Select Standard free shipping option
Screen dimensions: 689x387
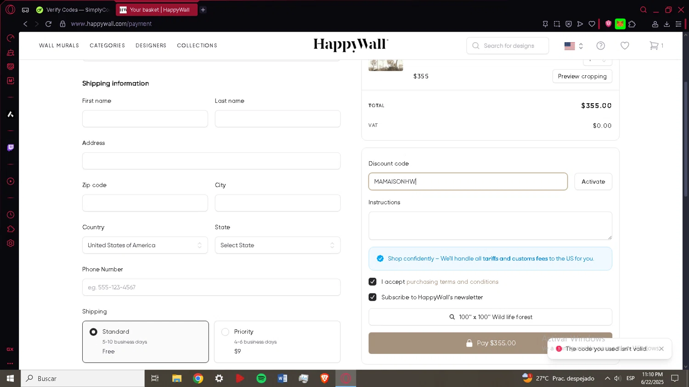coord(145,342)
